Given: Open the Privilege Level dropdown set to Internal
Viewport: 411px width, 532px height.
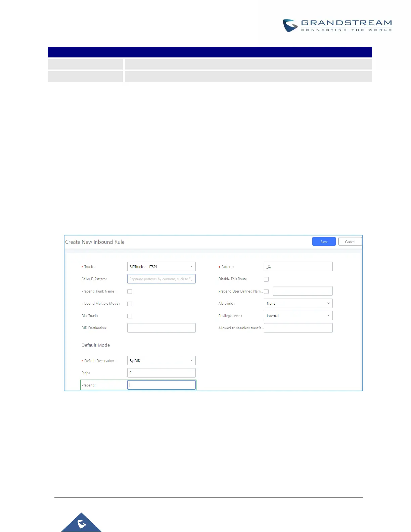Looking at the screenshot, I should tap(298, 315).
